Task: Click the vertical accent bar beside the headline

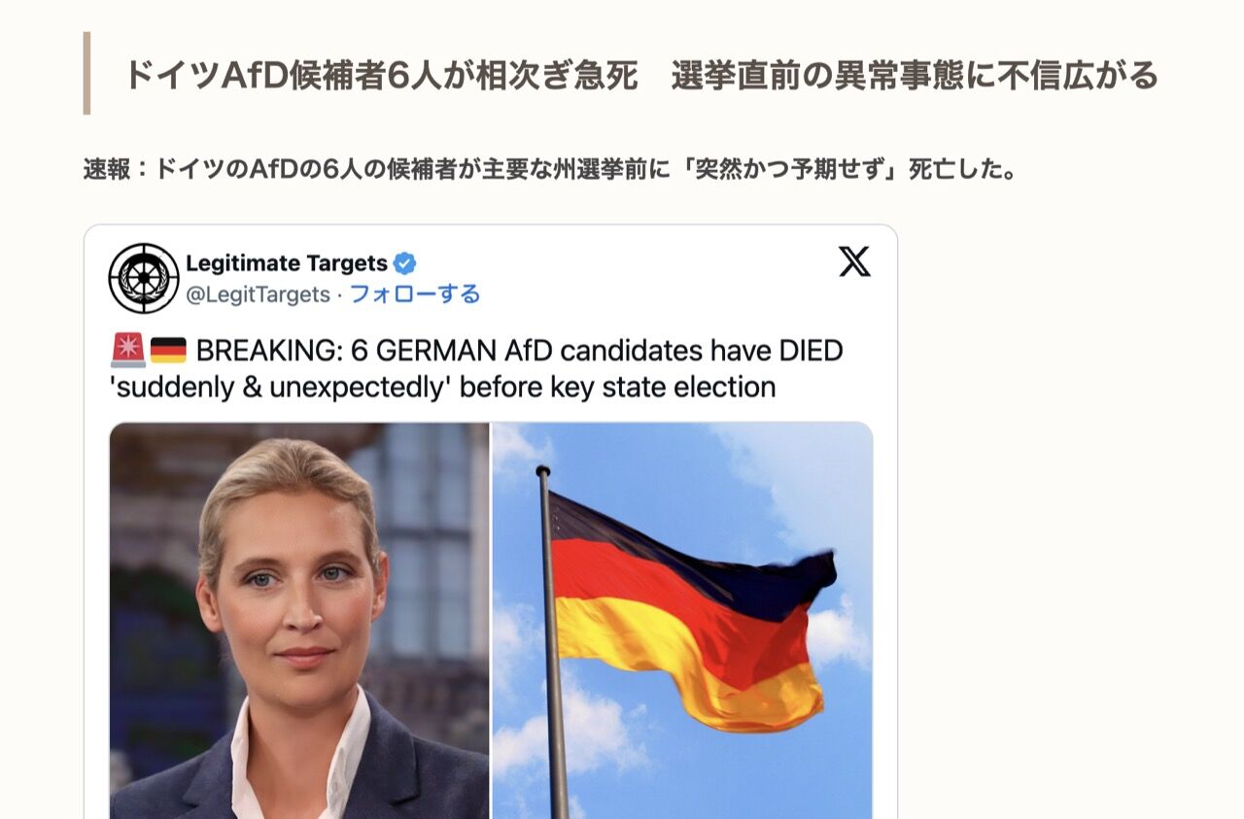Action: [86, 73]
